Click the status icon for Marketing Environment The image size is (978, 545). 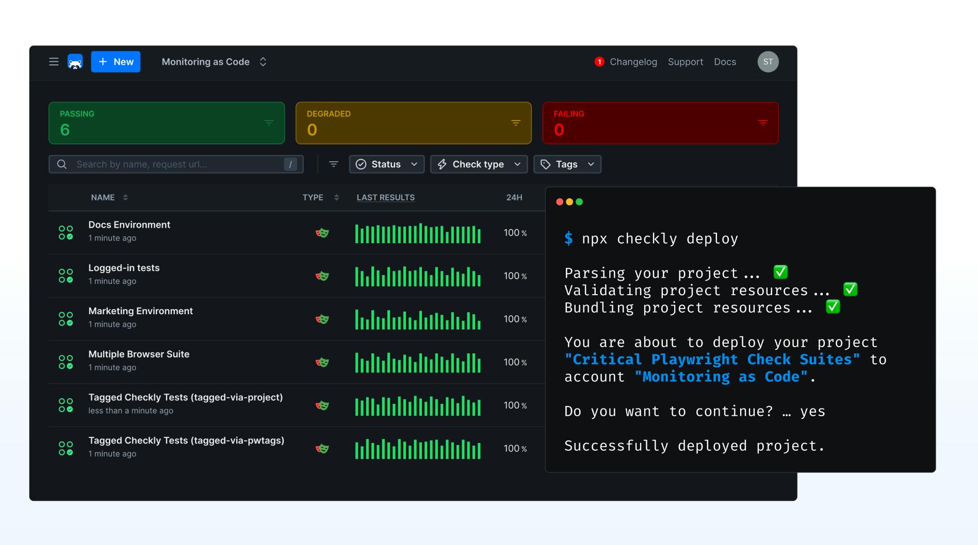tap(66, 319)
